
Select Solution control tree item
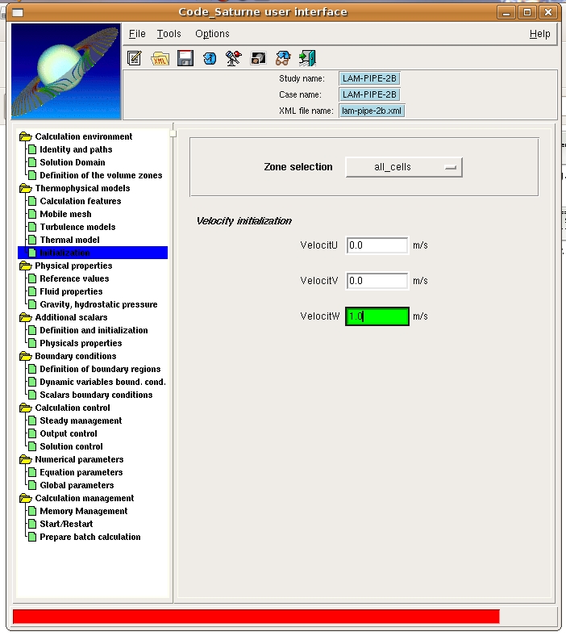pos(71,446)
